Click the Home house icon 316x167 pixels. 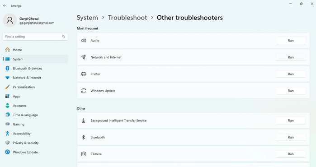[7, 50]
